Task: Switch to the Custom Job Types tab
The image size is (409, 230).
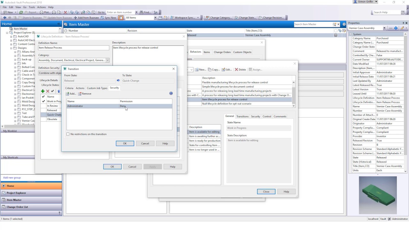Action: 97,88
